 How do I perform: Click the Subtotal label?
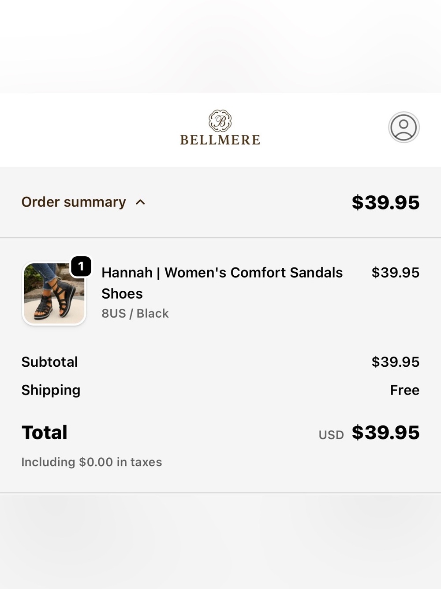pos(49,362)
